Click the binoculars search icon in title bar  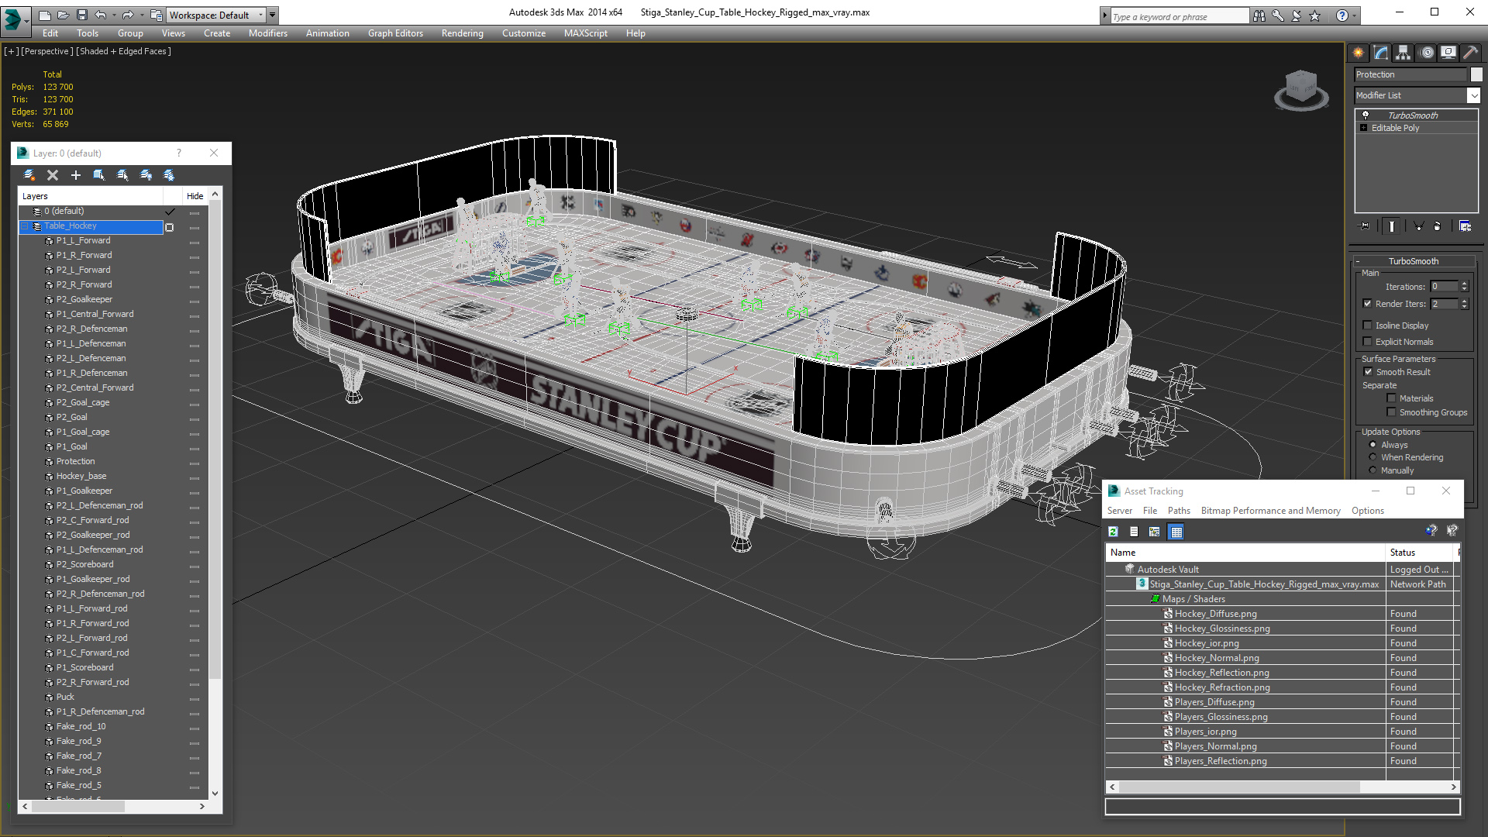(1259, 15)
